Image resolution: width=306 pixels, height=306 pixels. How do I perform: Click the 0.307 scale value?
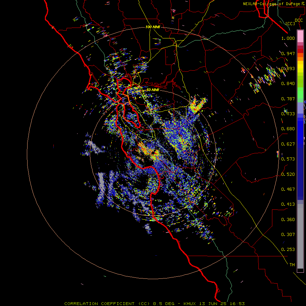pos(288,235)
